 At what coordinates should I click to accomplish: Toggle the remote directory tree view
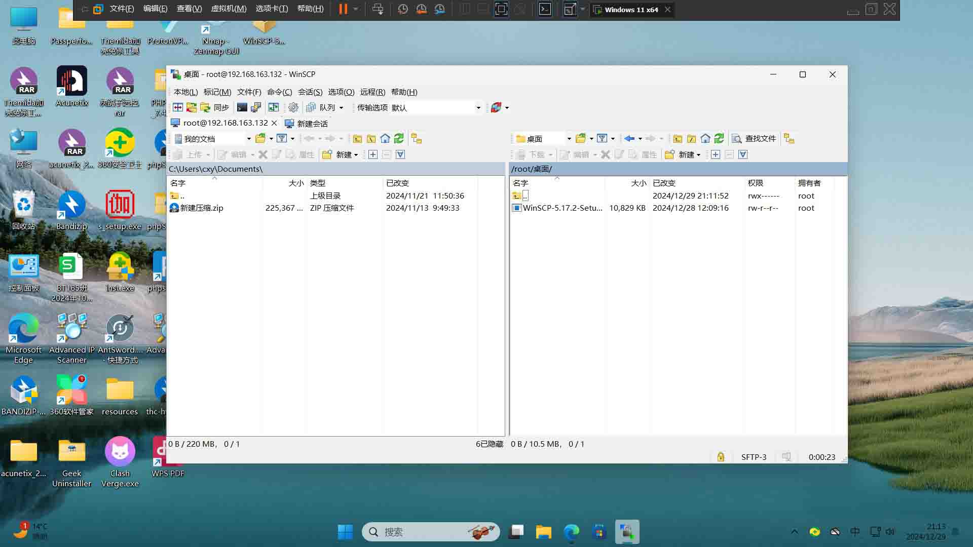[789, 138]
